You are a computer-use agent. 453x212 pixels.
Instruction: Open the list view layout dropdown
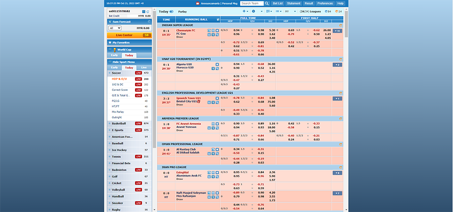(278, 11)
